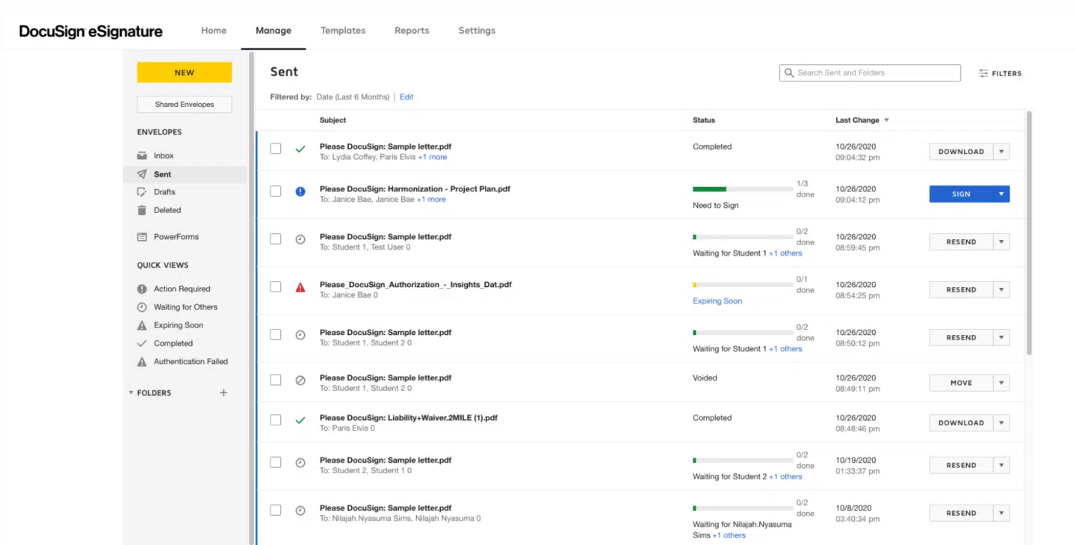Select the Expiring Soon warning icon
The height and width of the screenshot is (545, 1076).
pos(142,325)
